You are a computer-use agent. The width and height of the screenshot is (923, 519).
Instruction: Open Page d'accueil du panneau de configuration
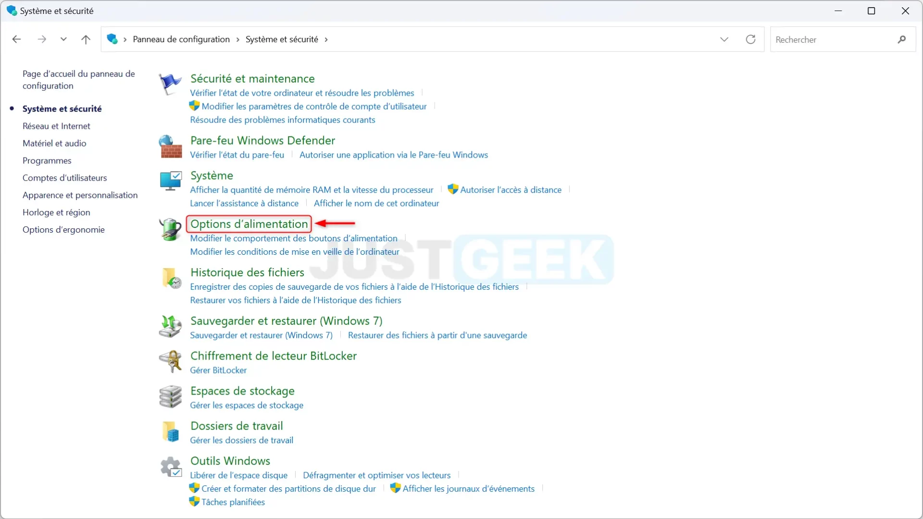[79, 80]
